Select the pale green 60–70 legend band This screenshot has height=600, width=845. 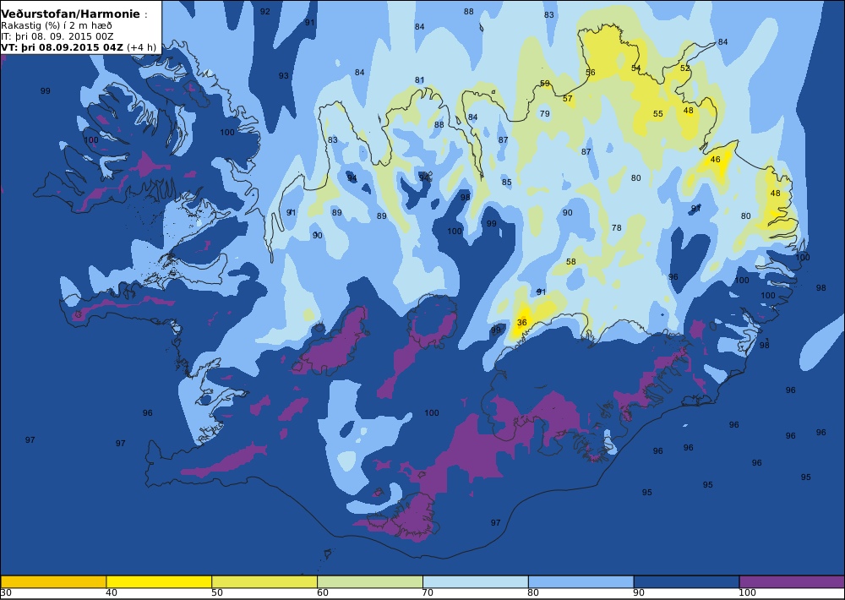coord(370,581)
